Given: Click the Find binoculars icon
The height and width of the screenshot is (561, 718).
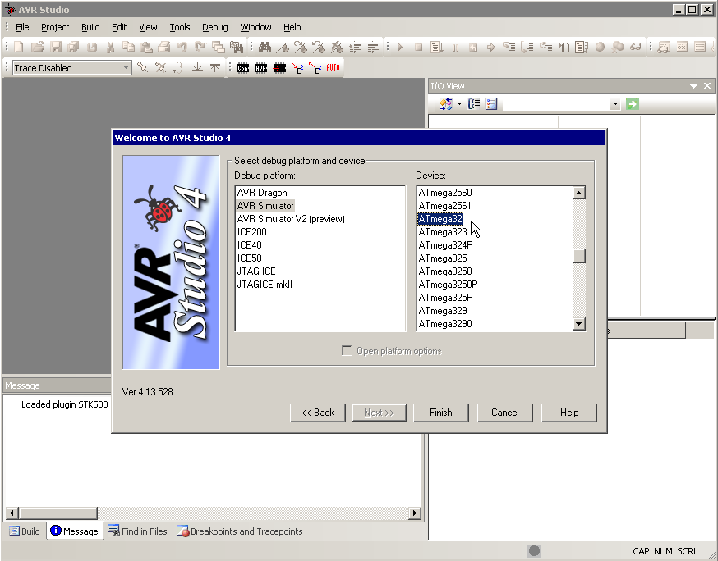Looking at the screenshot, I should pyautogui.click(x=265, y=47).
